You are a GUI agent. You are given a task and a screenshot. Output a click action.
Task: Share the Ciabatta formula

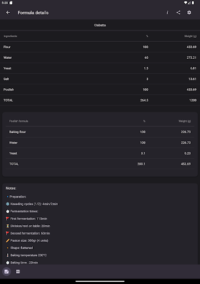pyautogui.click(x=178, y=13)
